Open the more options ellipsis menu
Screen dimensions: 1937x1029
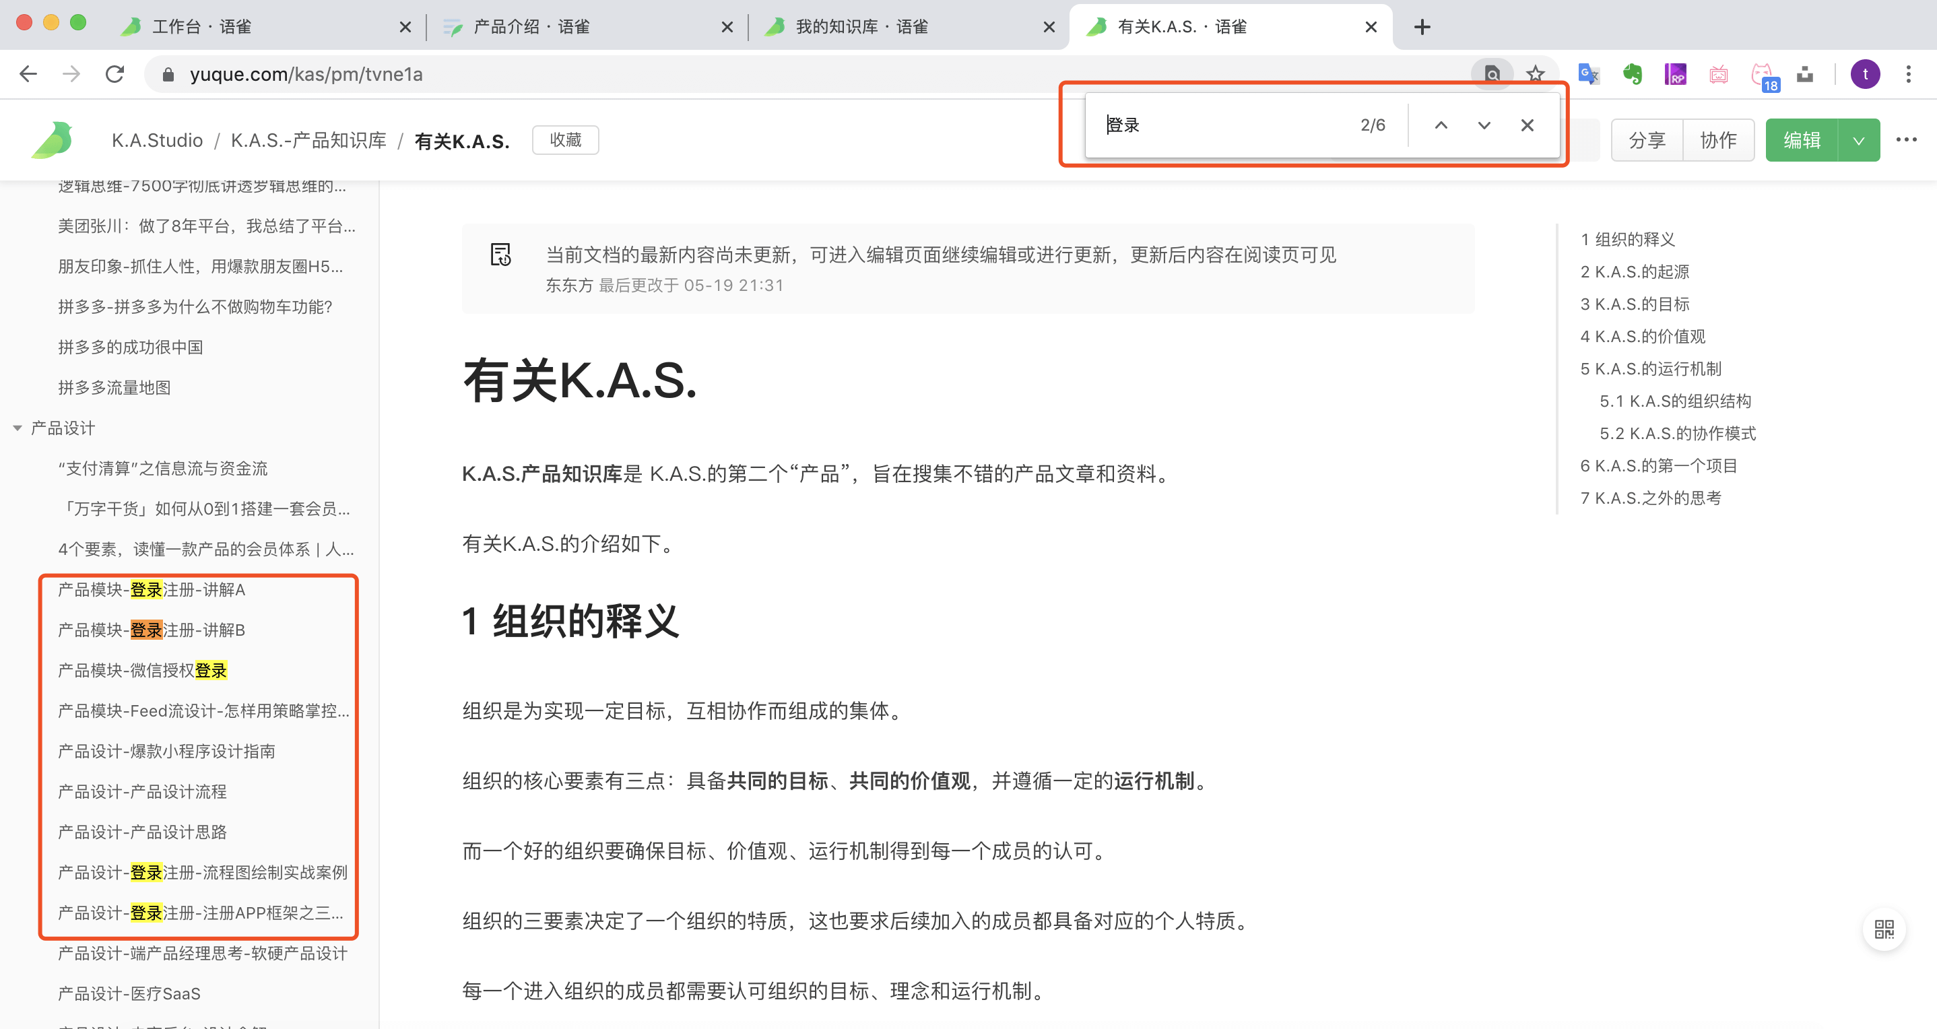(x=1906, y=140)
